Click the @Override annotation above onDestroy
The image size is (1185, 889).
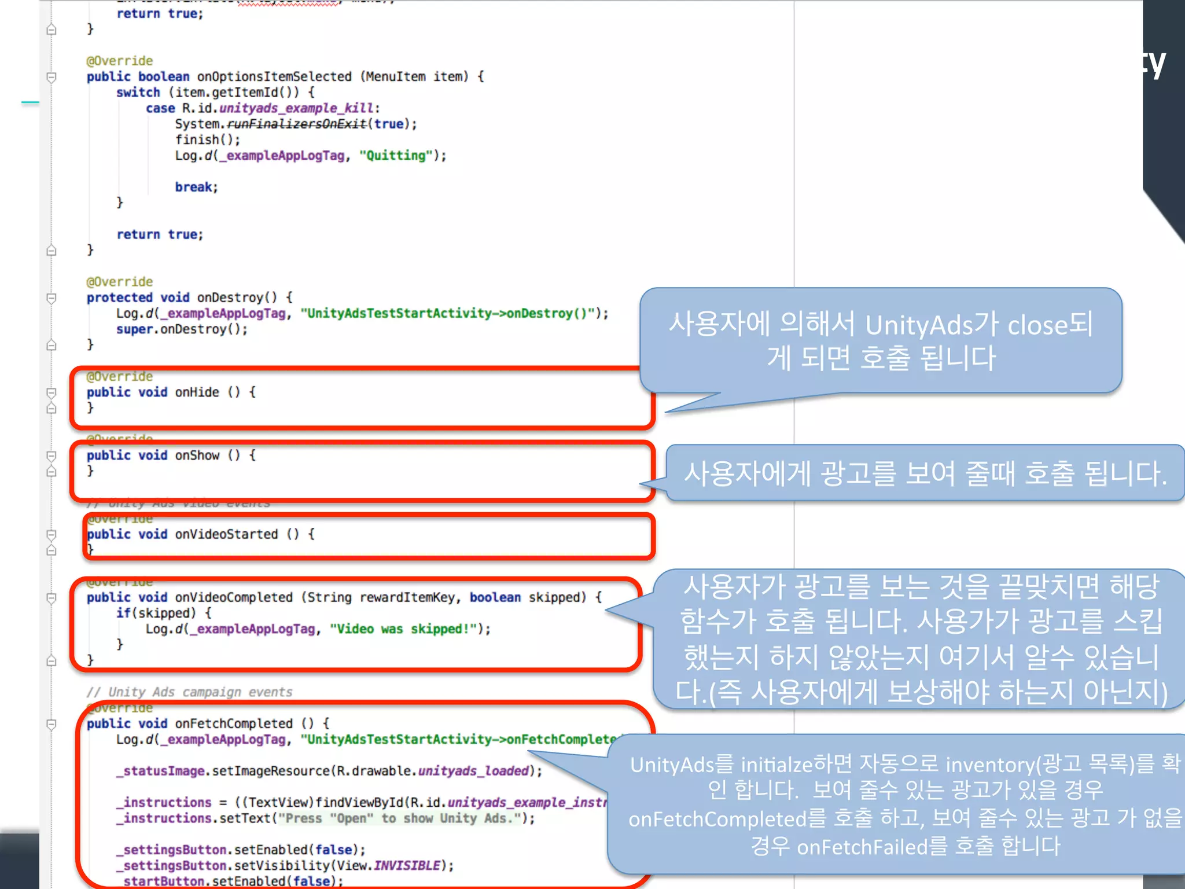point(120,282)
